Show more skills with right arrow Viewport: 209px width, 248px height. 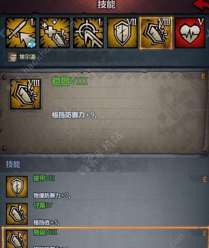click(207, 33)
